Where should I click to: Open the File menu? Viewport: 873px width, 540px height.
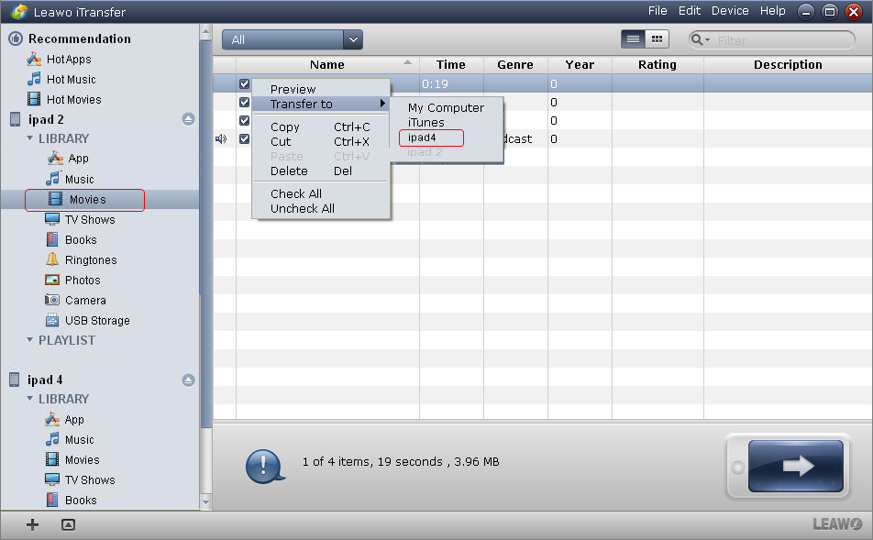point(658,11)
